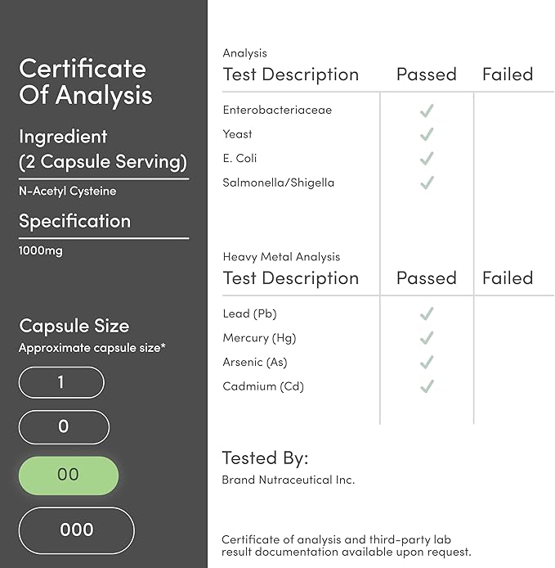
Task: Click the Heavy Metal Analysis label
Action: pos(281,257)
